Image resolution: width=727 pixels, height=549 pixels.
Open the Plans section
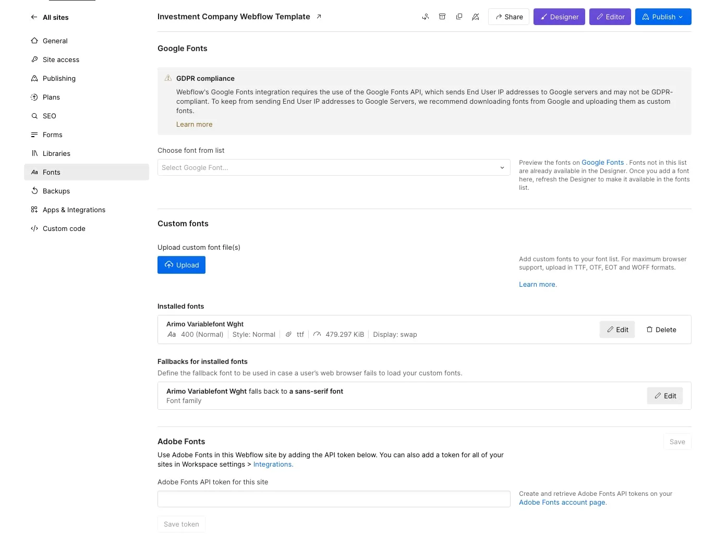(87, 97)
